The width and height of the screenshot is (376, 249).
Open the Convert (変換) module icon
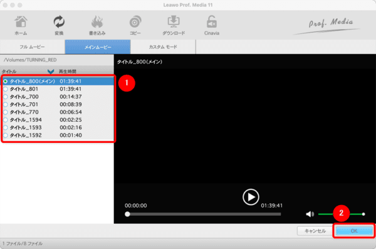click(59, 25)
